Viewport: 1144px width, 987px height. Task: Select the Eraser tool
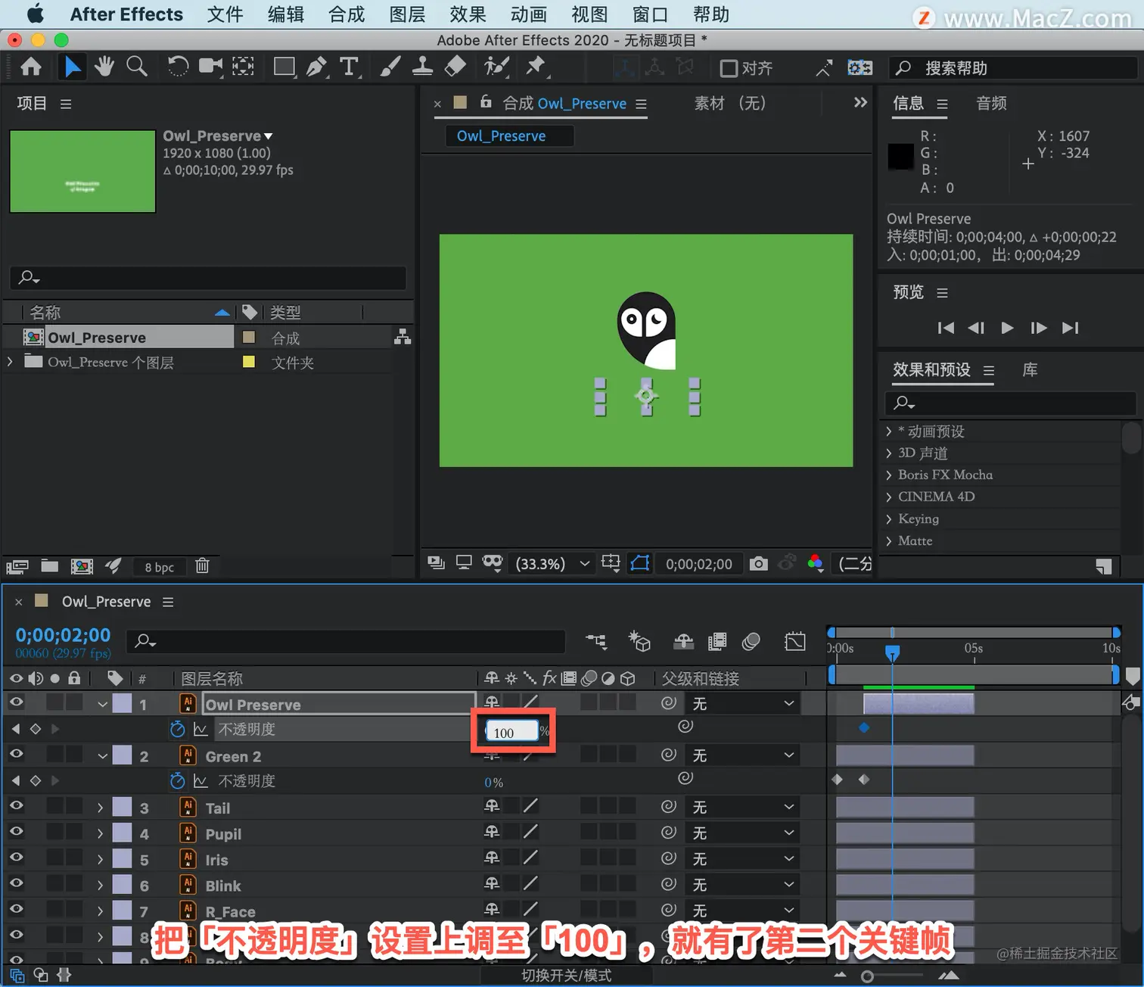coord(455,67)
